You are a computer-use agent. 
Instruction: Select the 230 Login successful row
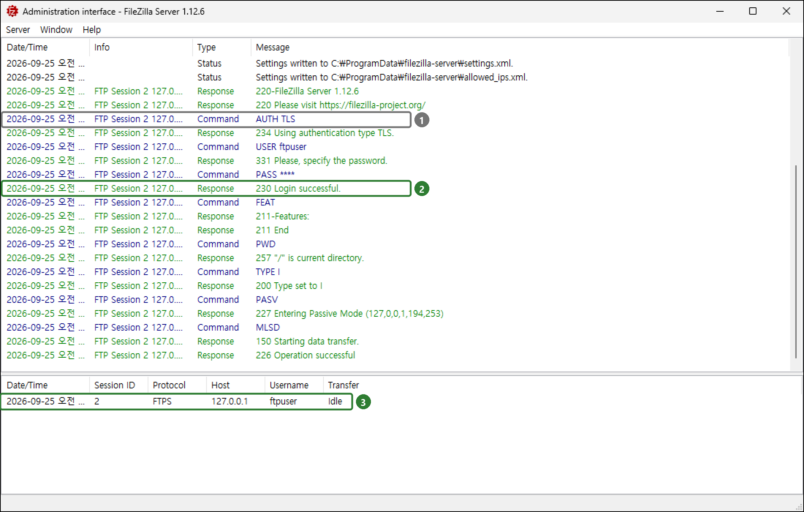[395, 188]
